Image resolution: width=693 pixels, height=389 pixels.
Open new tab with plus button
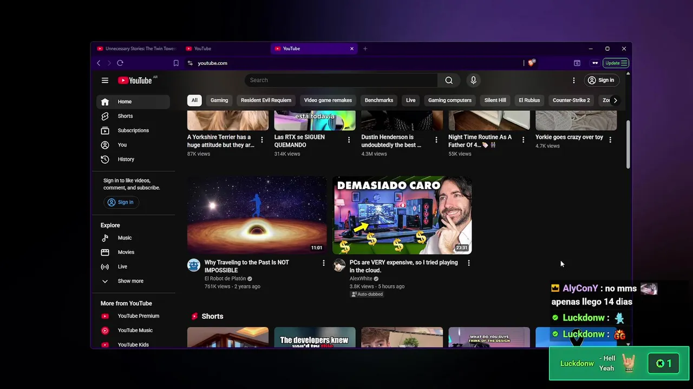click(365, 49)
